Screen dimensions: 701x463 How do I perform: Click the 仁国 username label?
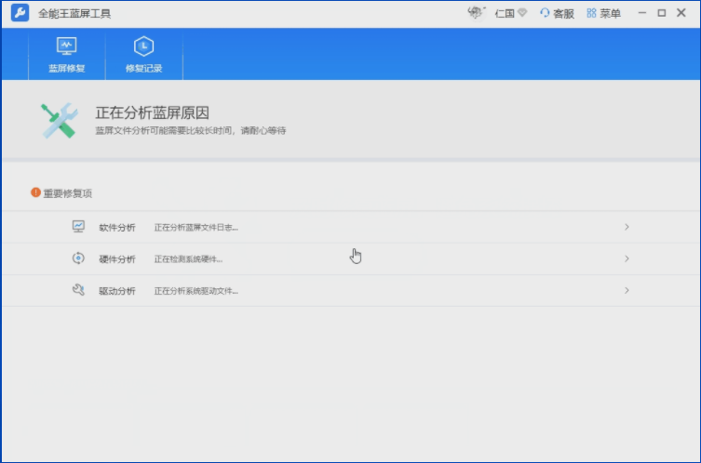(505, 14)
